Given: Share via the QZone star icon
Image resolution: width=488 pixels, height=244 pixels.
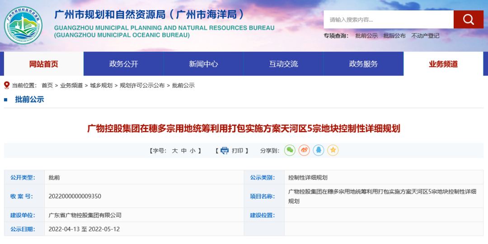Looking at the screenshot, I should (333, 150).
